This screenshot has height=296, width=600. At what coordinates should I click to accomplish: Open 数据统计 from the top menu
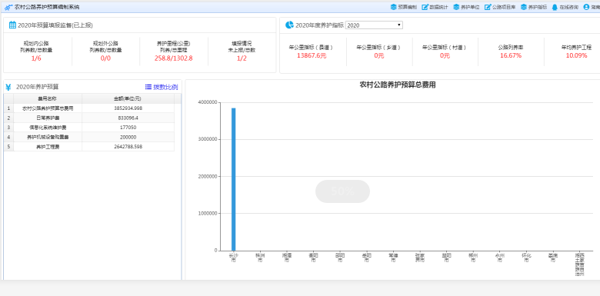(x=435, y=7)
